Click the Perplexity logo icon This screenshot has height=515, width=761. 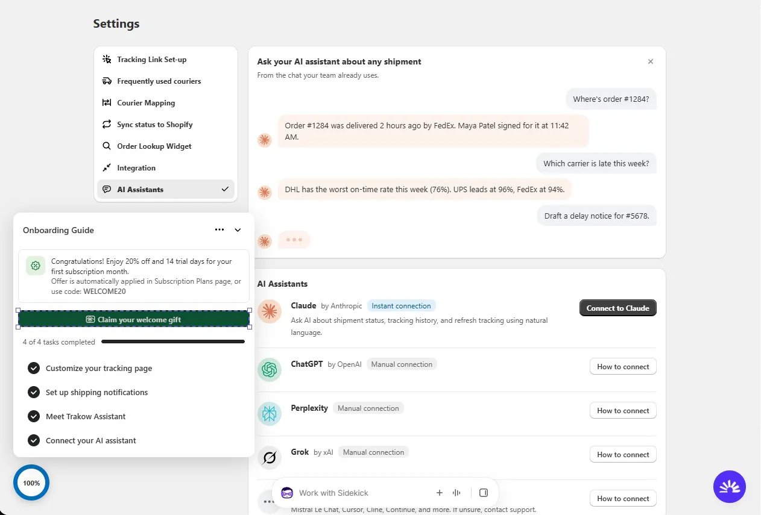[270, 414]
